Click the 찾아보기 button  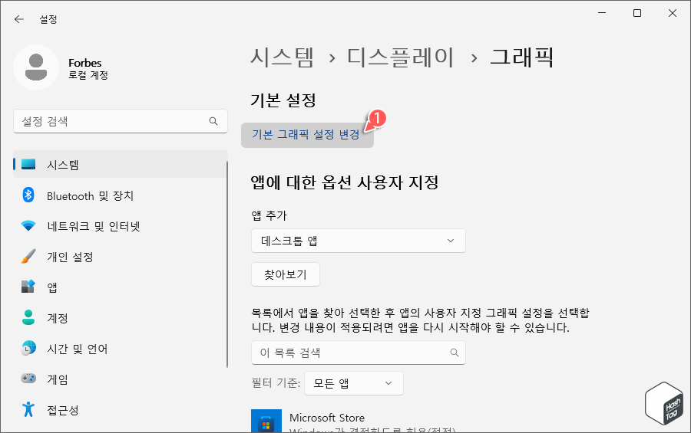point(286,274)
